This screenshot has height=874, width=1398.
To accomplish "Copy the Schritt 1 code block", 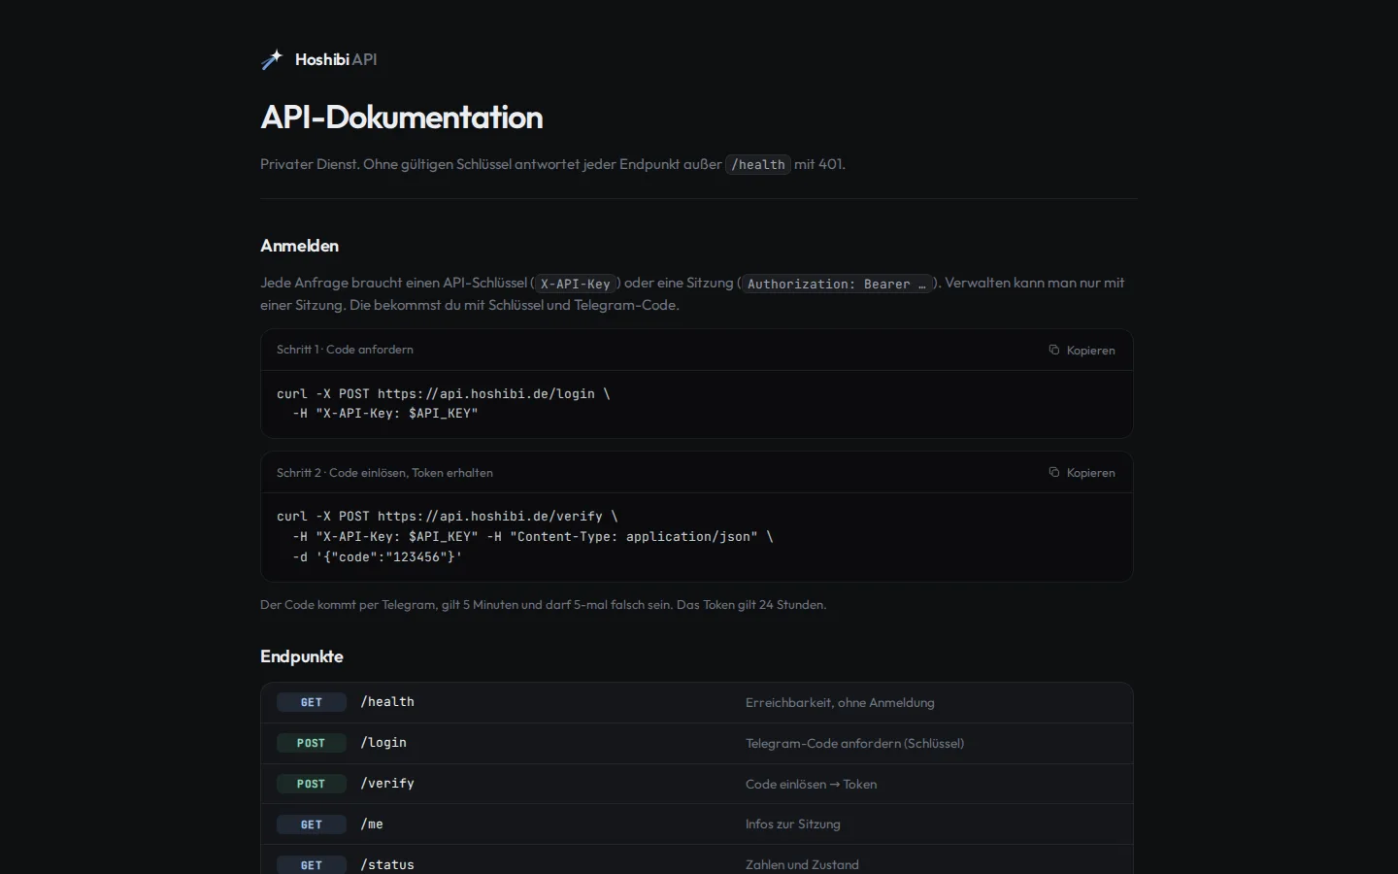I will [1082, 350].
